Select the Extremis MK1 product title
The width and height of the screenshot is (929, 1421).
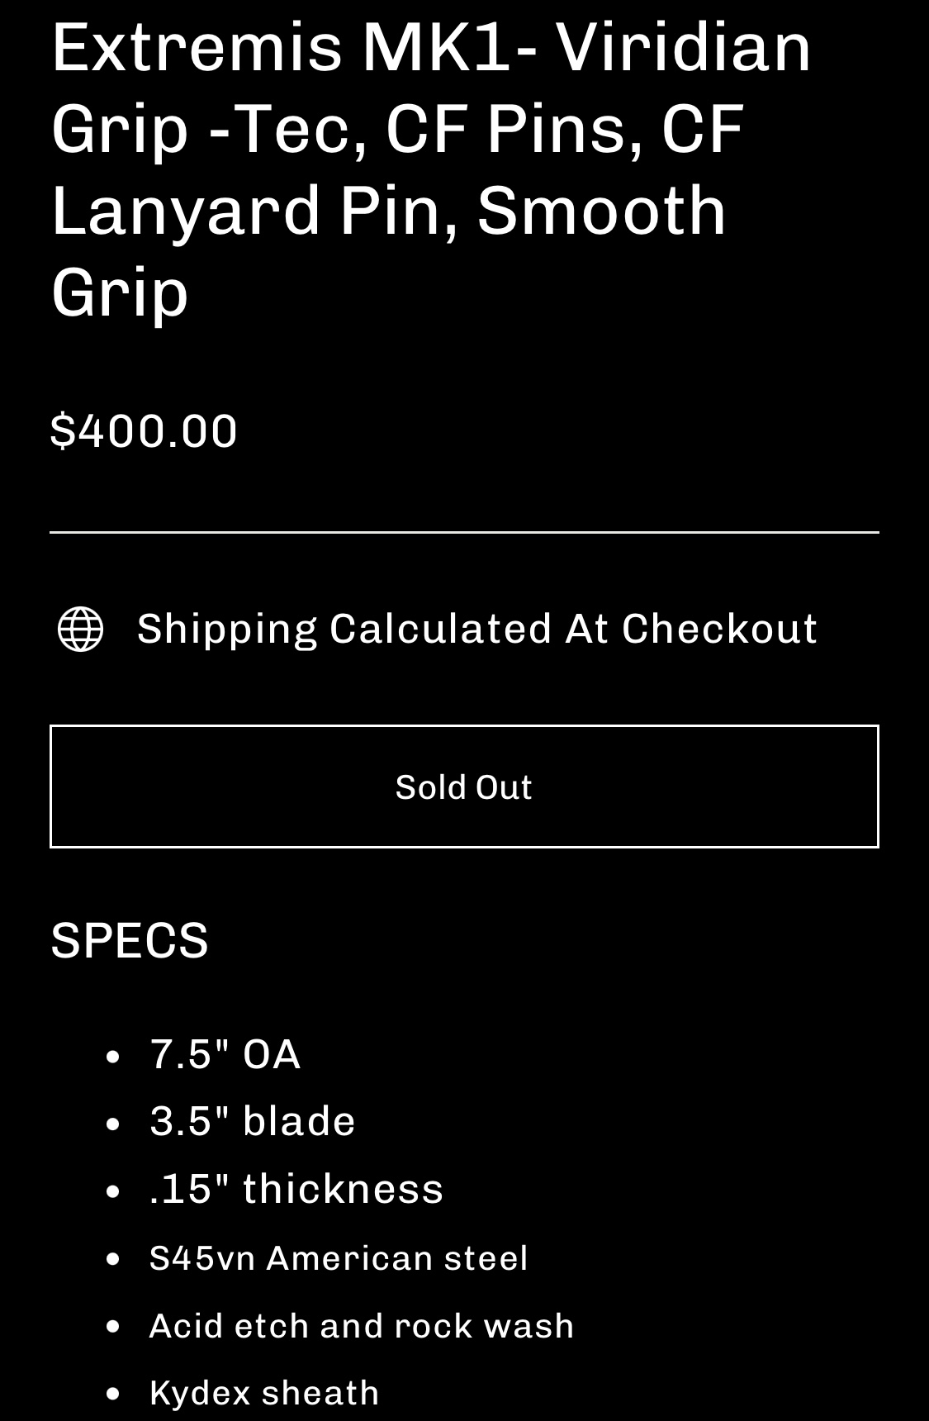(431, 169)
